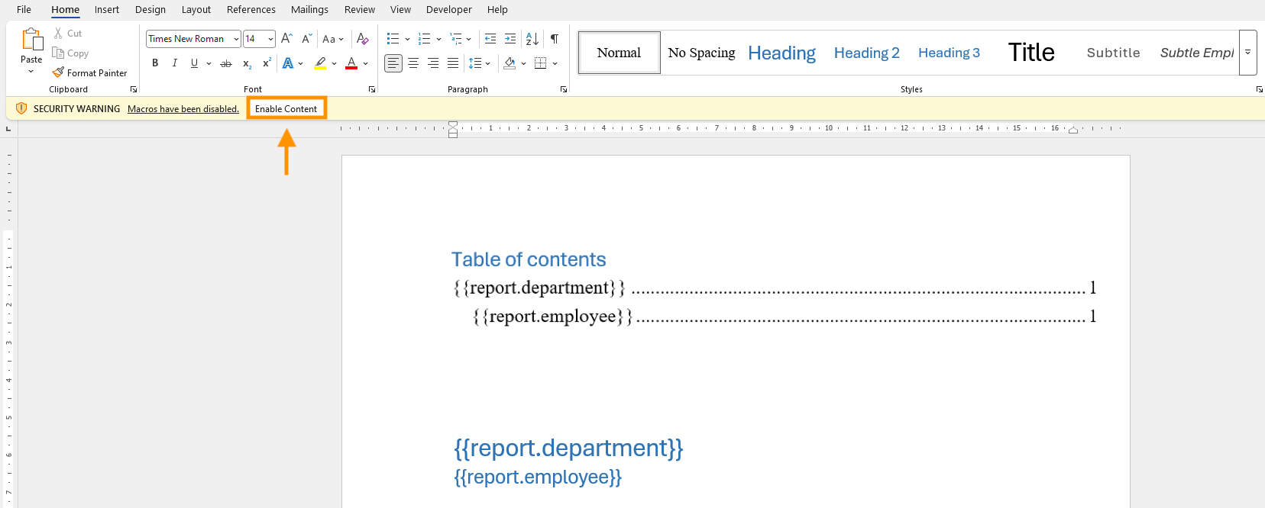This screenshot has height=508, width=1265.
Task: Open Styles pane launcher
Action: (1259, 89)
